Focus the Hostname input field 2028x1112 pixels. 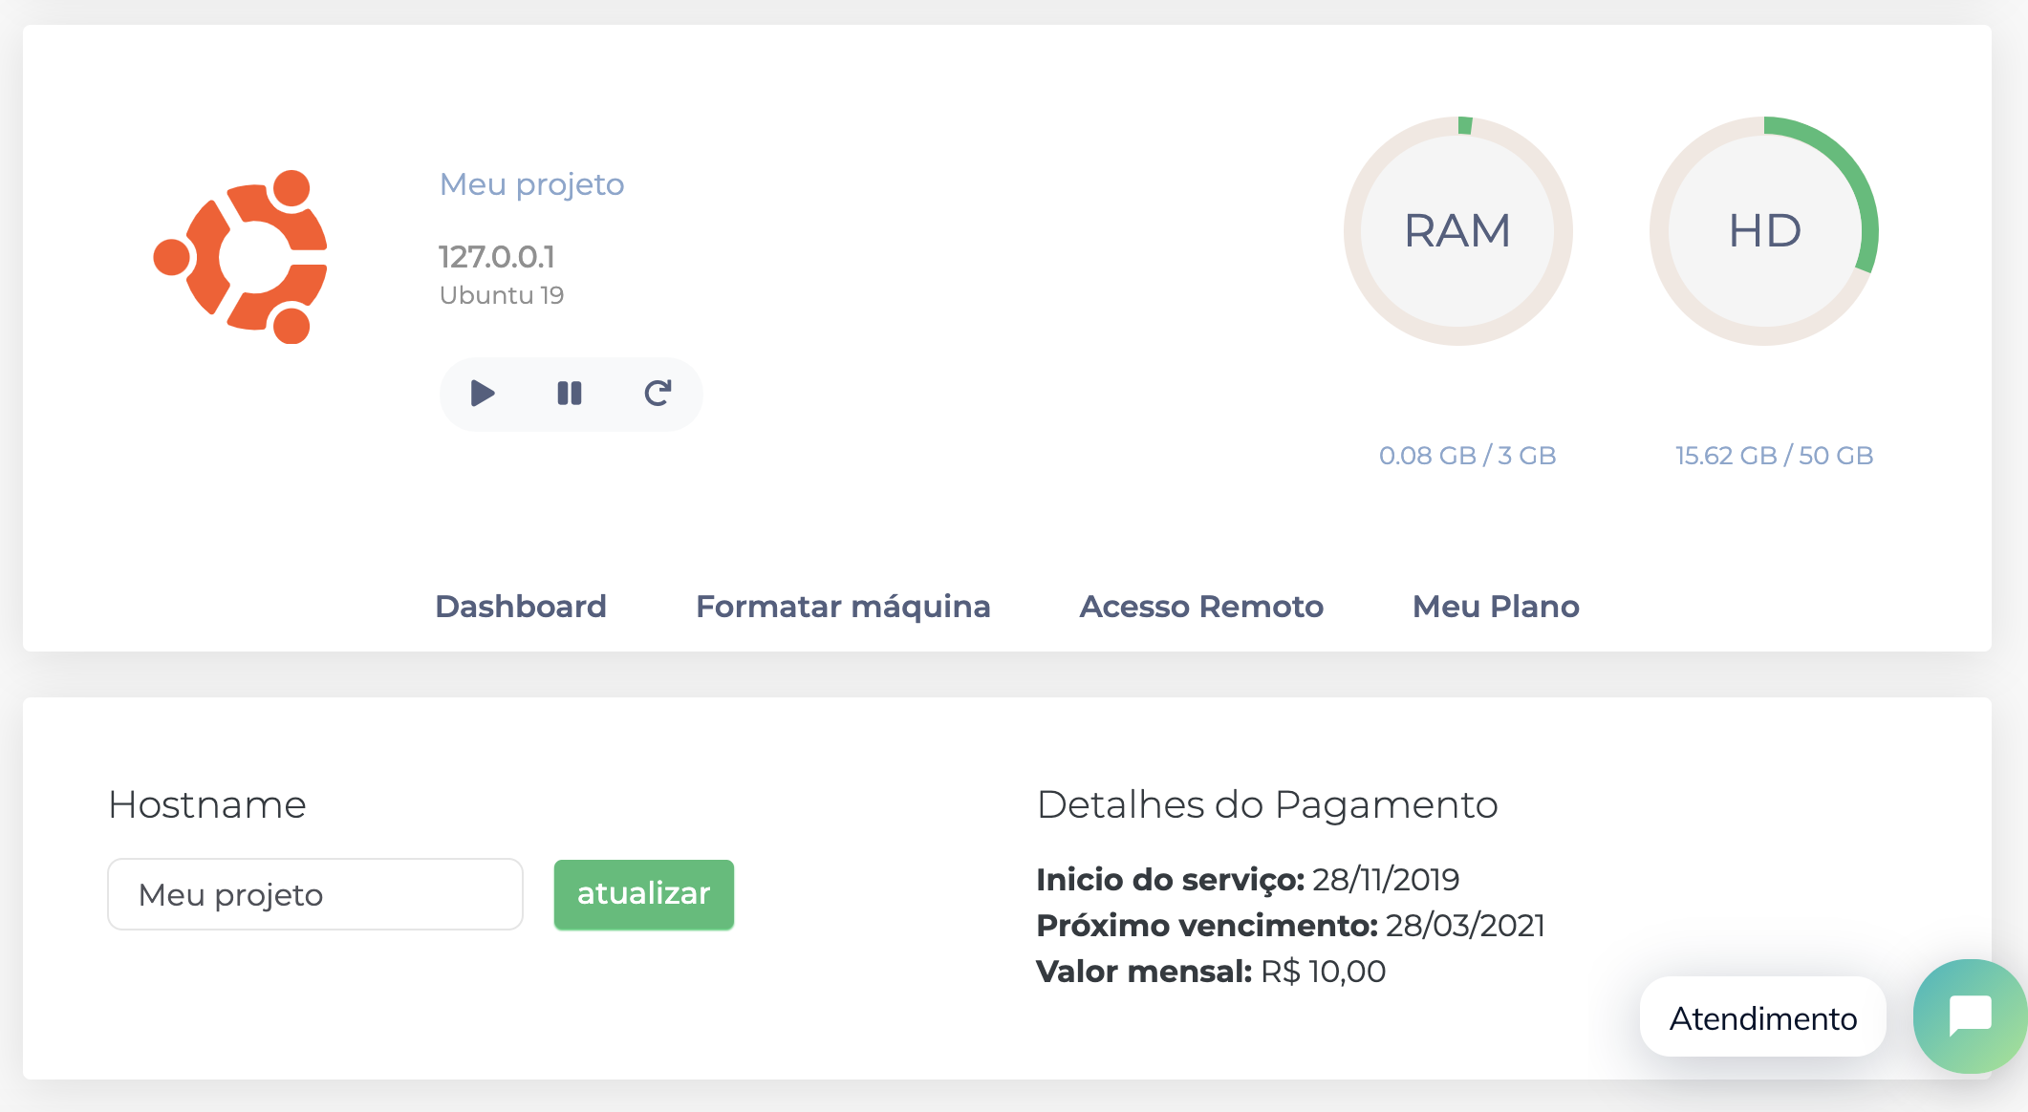(315, 894)
